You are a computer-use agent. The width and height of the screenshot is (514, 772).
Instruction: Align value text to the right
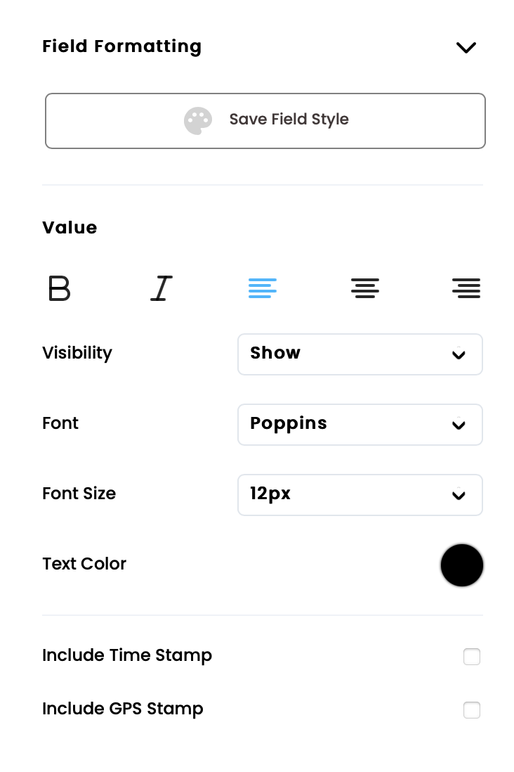(x=466, y=288)
